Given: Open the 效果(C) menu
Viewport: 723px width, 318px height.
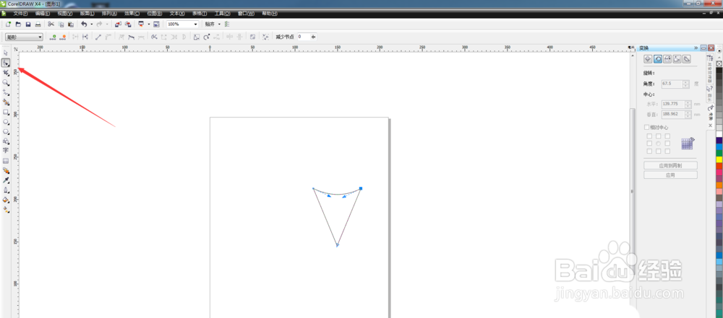Looking at the screenshot, I should click(x=132, y=14).
